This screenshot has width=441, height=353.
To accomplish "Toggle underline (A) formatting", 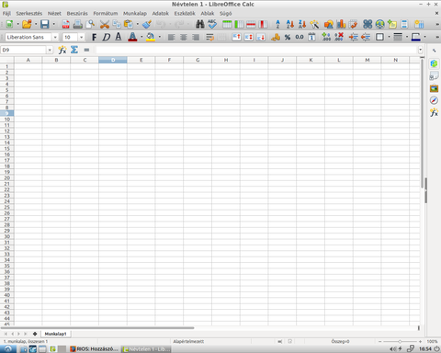I will click(x=119, y=37).
